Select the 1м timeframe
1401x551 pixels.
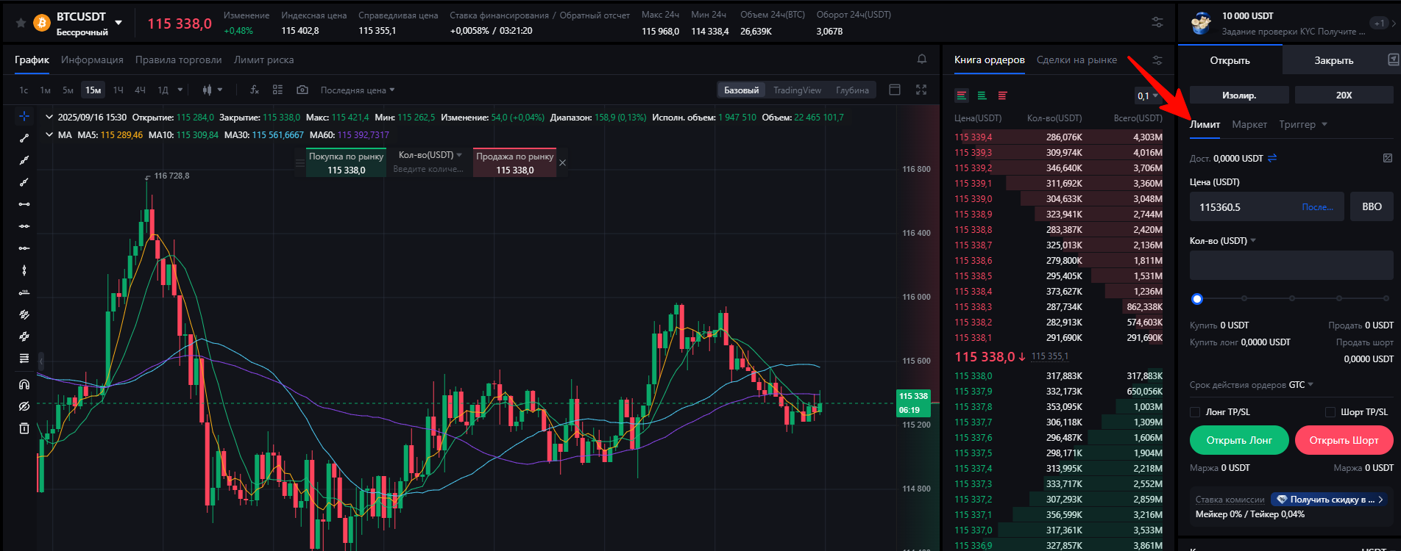[45, 90]
